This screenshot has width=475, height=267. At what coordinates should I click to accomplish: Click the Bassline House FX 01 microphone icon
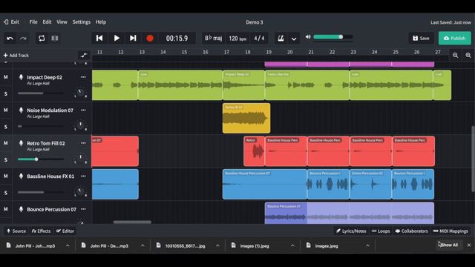21,177
